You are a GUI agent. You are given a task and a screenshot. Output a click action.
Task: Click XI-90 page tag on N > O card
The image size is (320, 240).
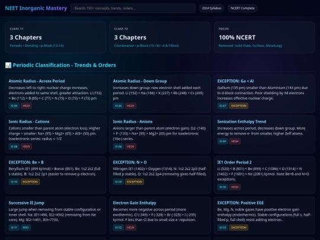click(119, 182)
